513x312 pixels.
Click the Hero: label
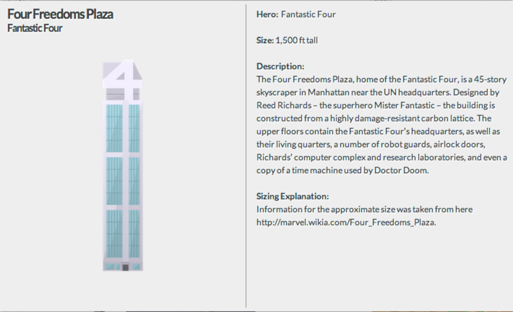(x=267, y=14)
